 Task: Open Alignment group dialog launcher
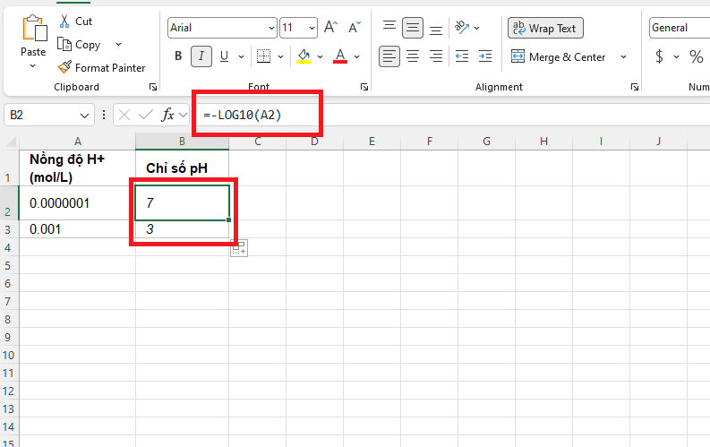635,87
